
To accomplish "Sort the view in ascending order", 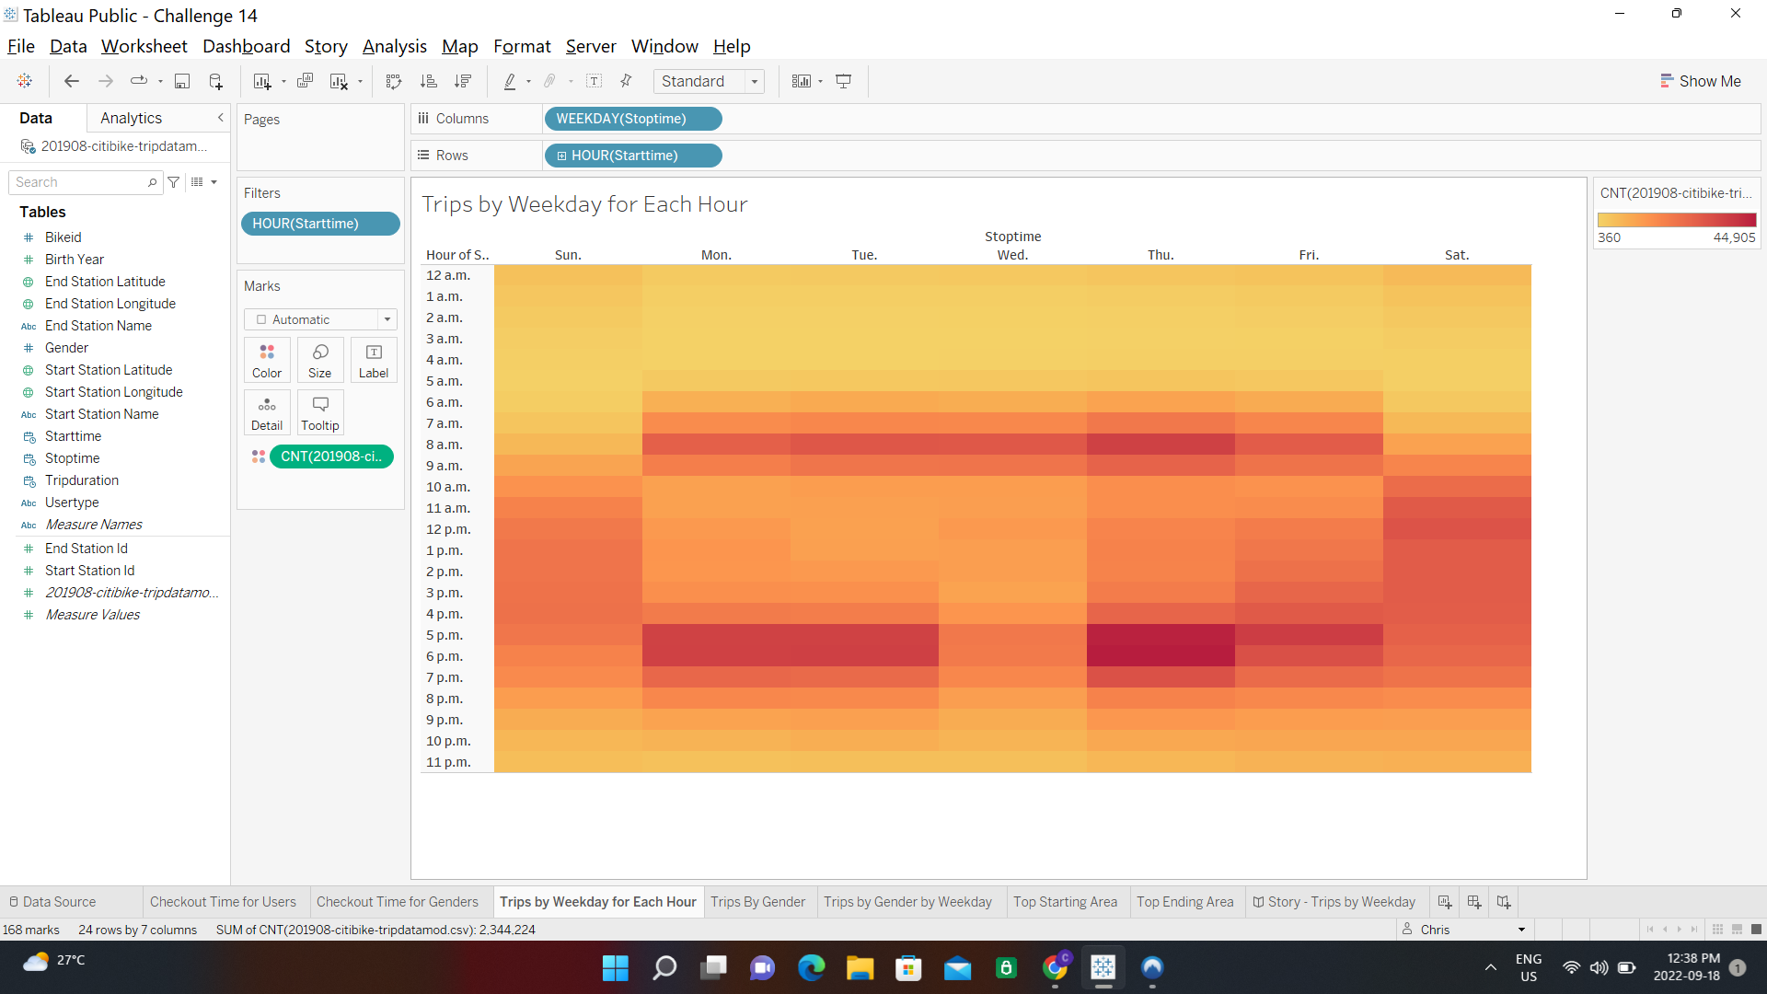I will 429,81.
